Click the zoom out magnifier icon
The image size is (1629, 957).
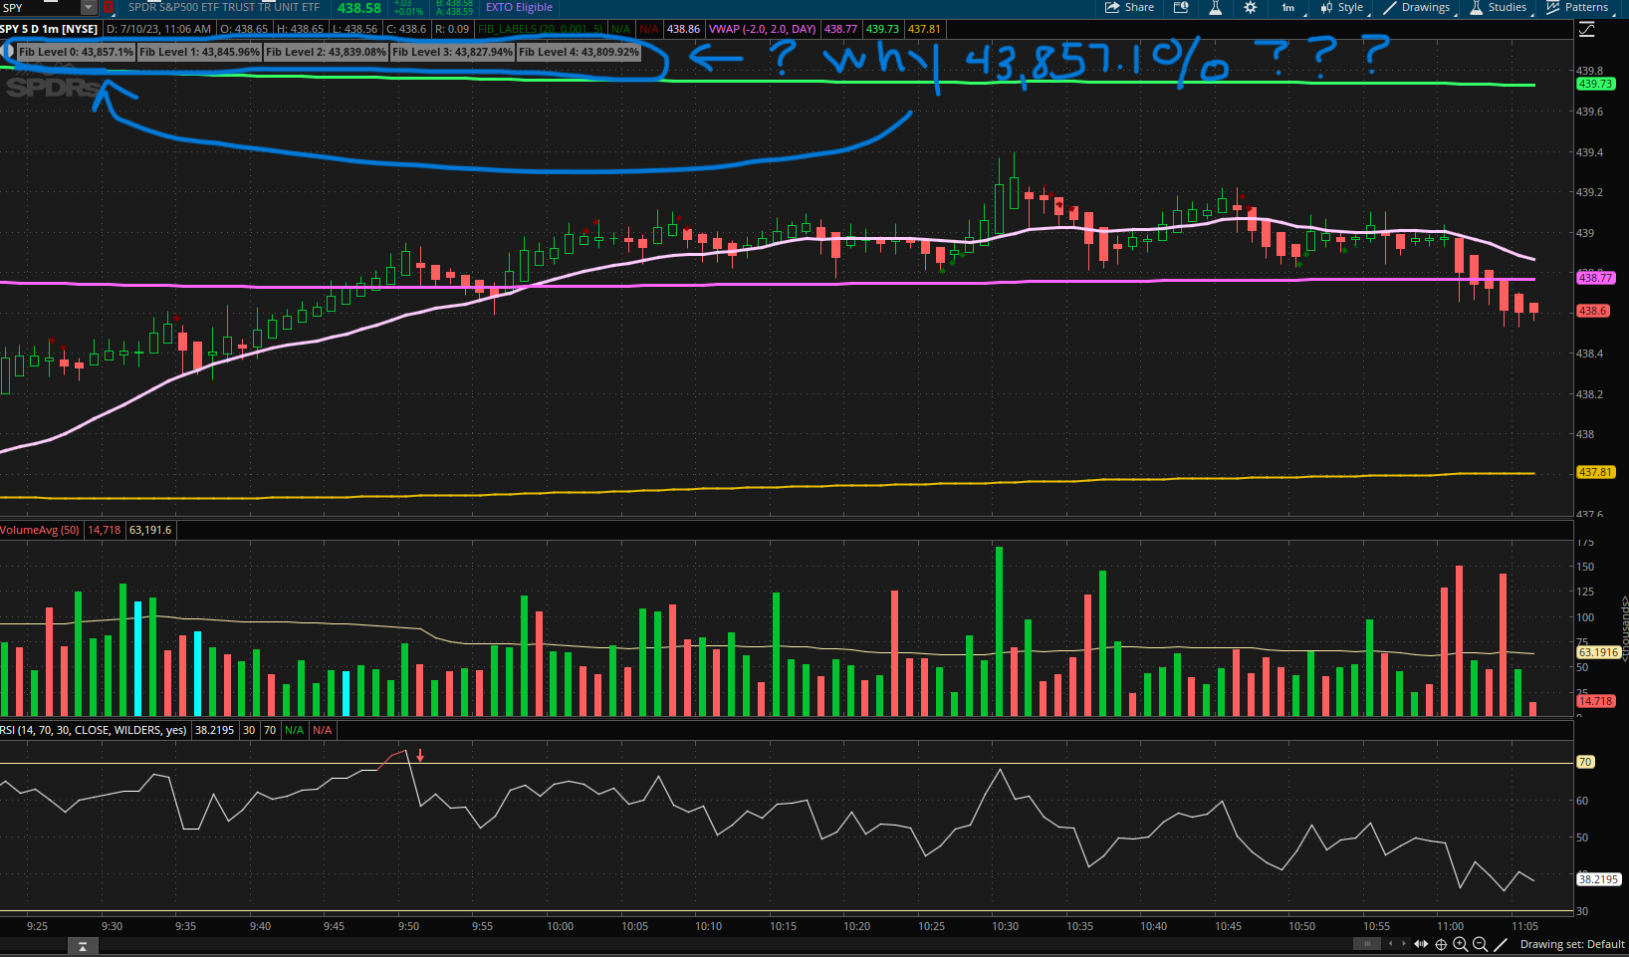pos(1480,944)
